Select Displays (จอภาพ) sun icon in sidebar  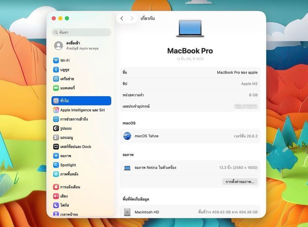point(56,155)
